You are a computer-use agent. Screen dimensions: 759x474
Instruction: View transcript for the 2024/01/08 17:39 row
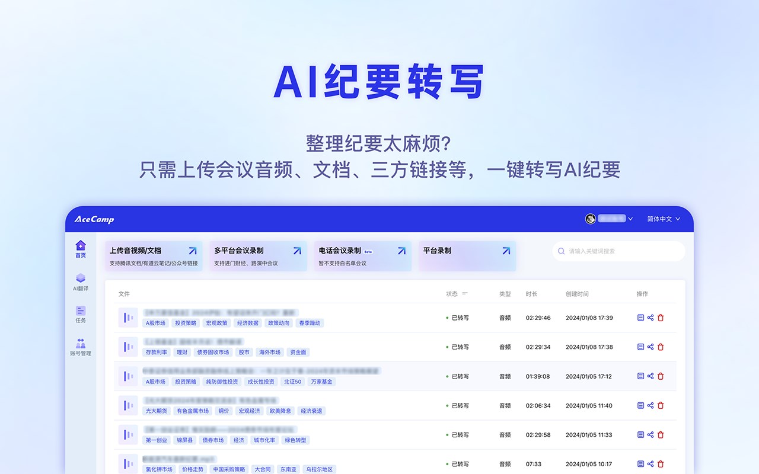pyautogui.click(x=640, y=318)
